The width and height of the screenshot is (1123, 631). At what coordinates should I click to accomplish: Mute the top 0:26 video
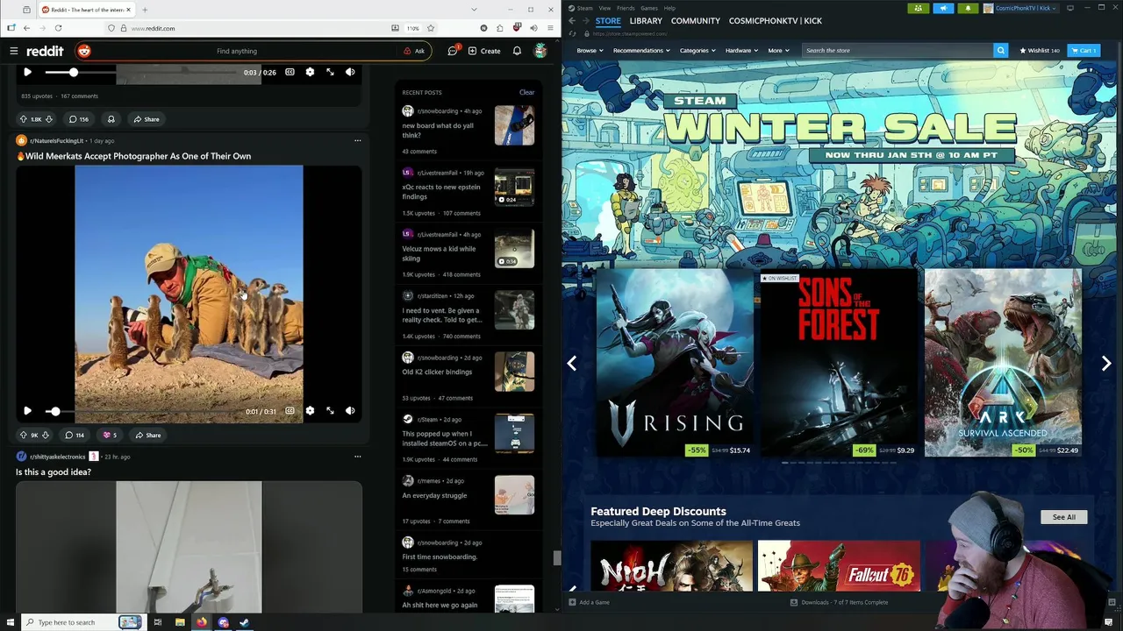click(x=350, y=72)
